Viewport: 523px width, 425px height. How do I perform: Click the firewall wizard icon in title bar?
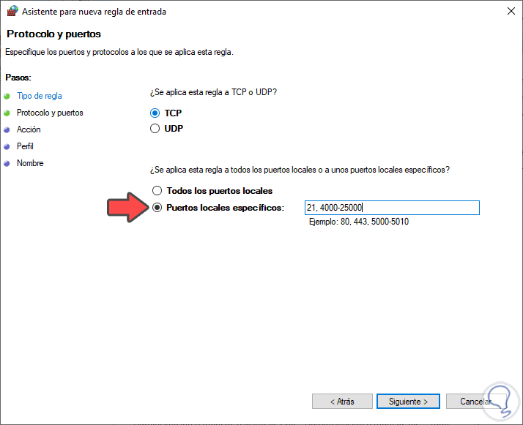click(10, 12)
